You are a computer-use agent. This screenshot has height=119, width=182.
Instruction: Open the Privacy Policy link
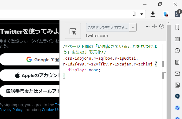tap(11, 110)
